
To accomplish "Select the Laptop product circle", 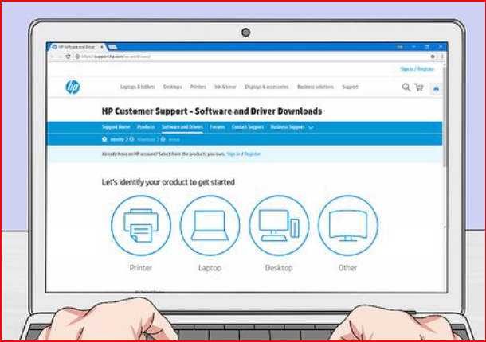I will point(210,225).
